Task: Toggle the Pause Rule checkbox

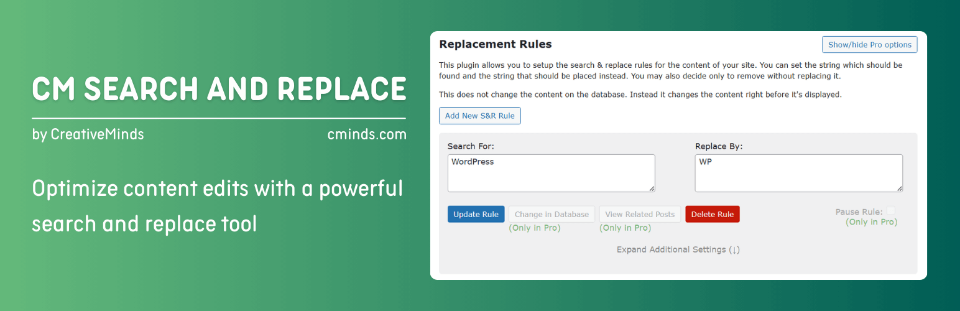Action: click(x=891, y=211)
